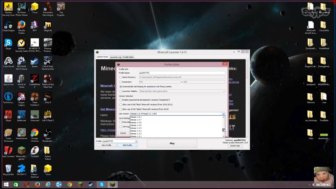This screenshot has width=336, height=189.
Task: Open 3D Vision Photo Viewer desktop icon
Action: point(22,9)
